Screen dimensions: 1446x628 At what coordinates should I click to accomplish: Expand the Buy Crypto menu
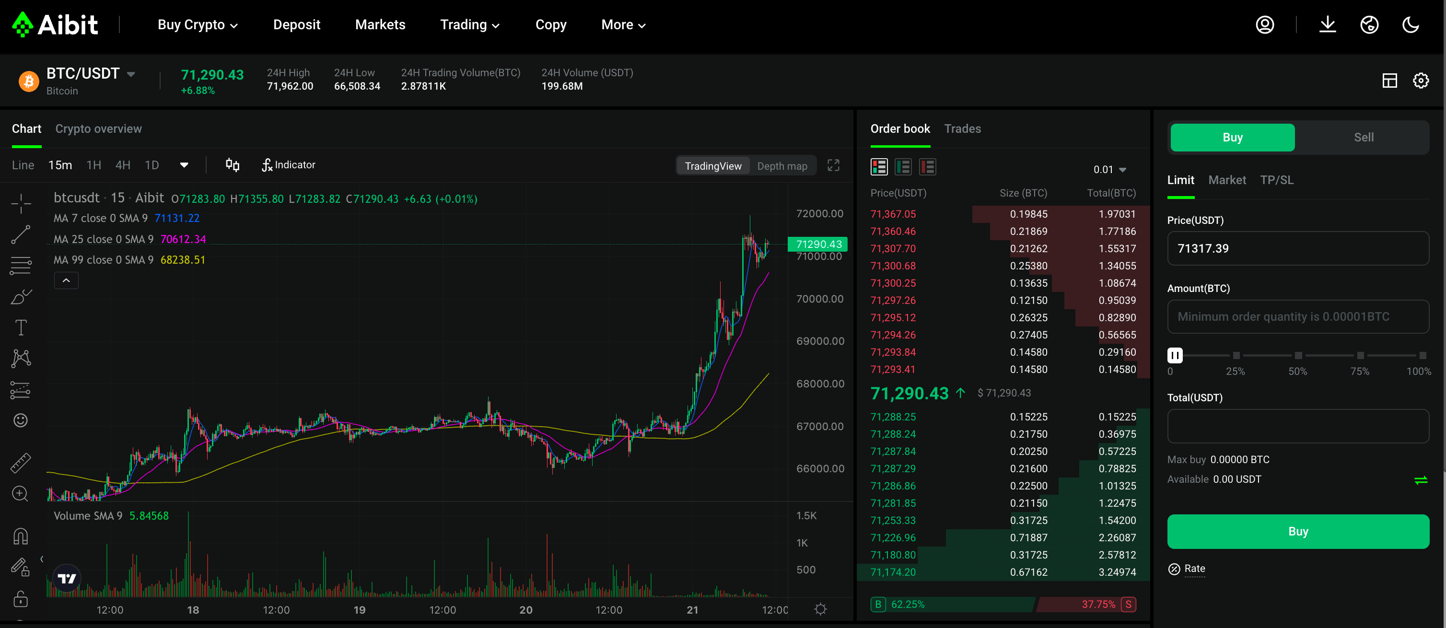(198, 25)
